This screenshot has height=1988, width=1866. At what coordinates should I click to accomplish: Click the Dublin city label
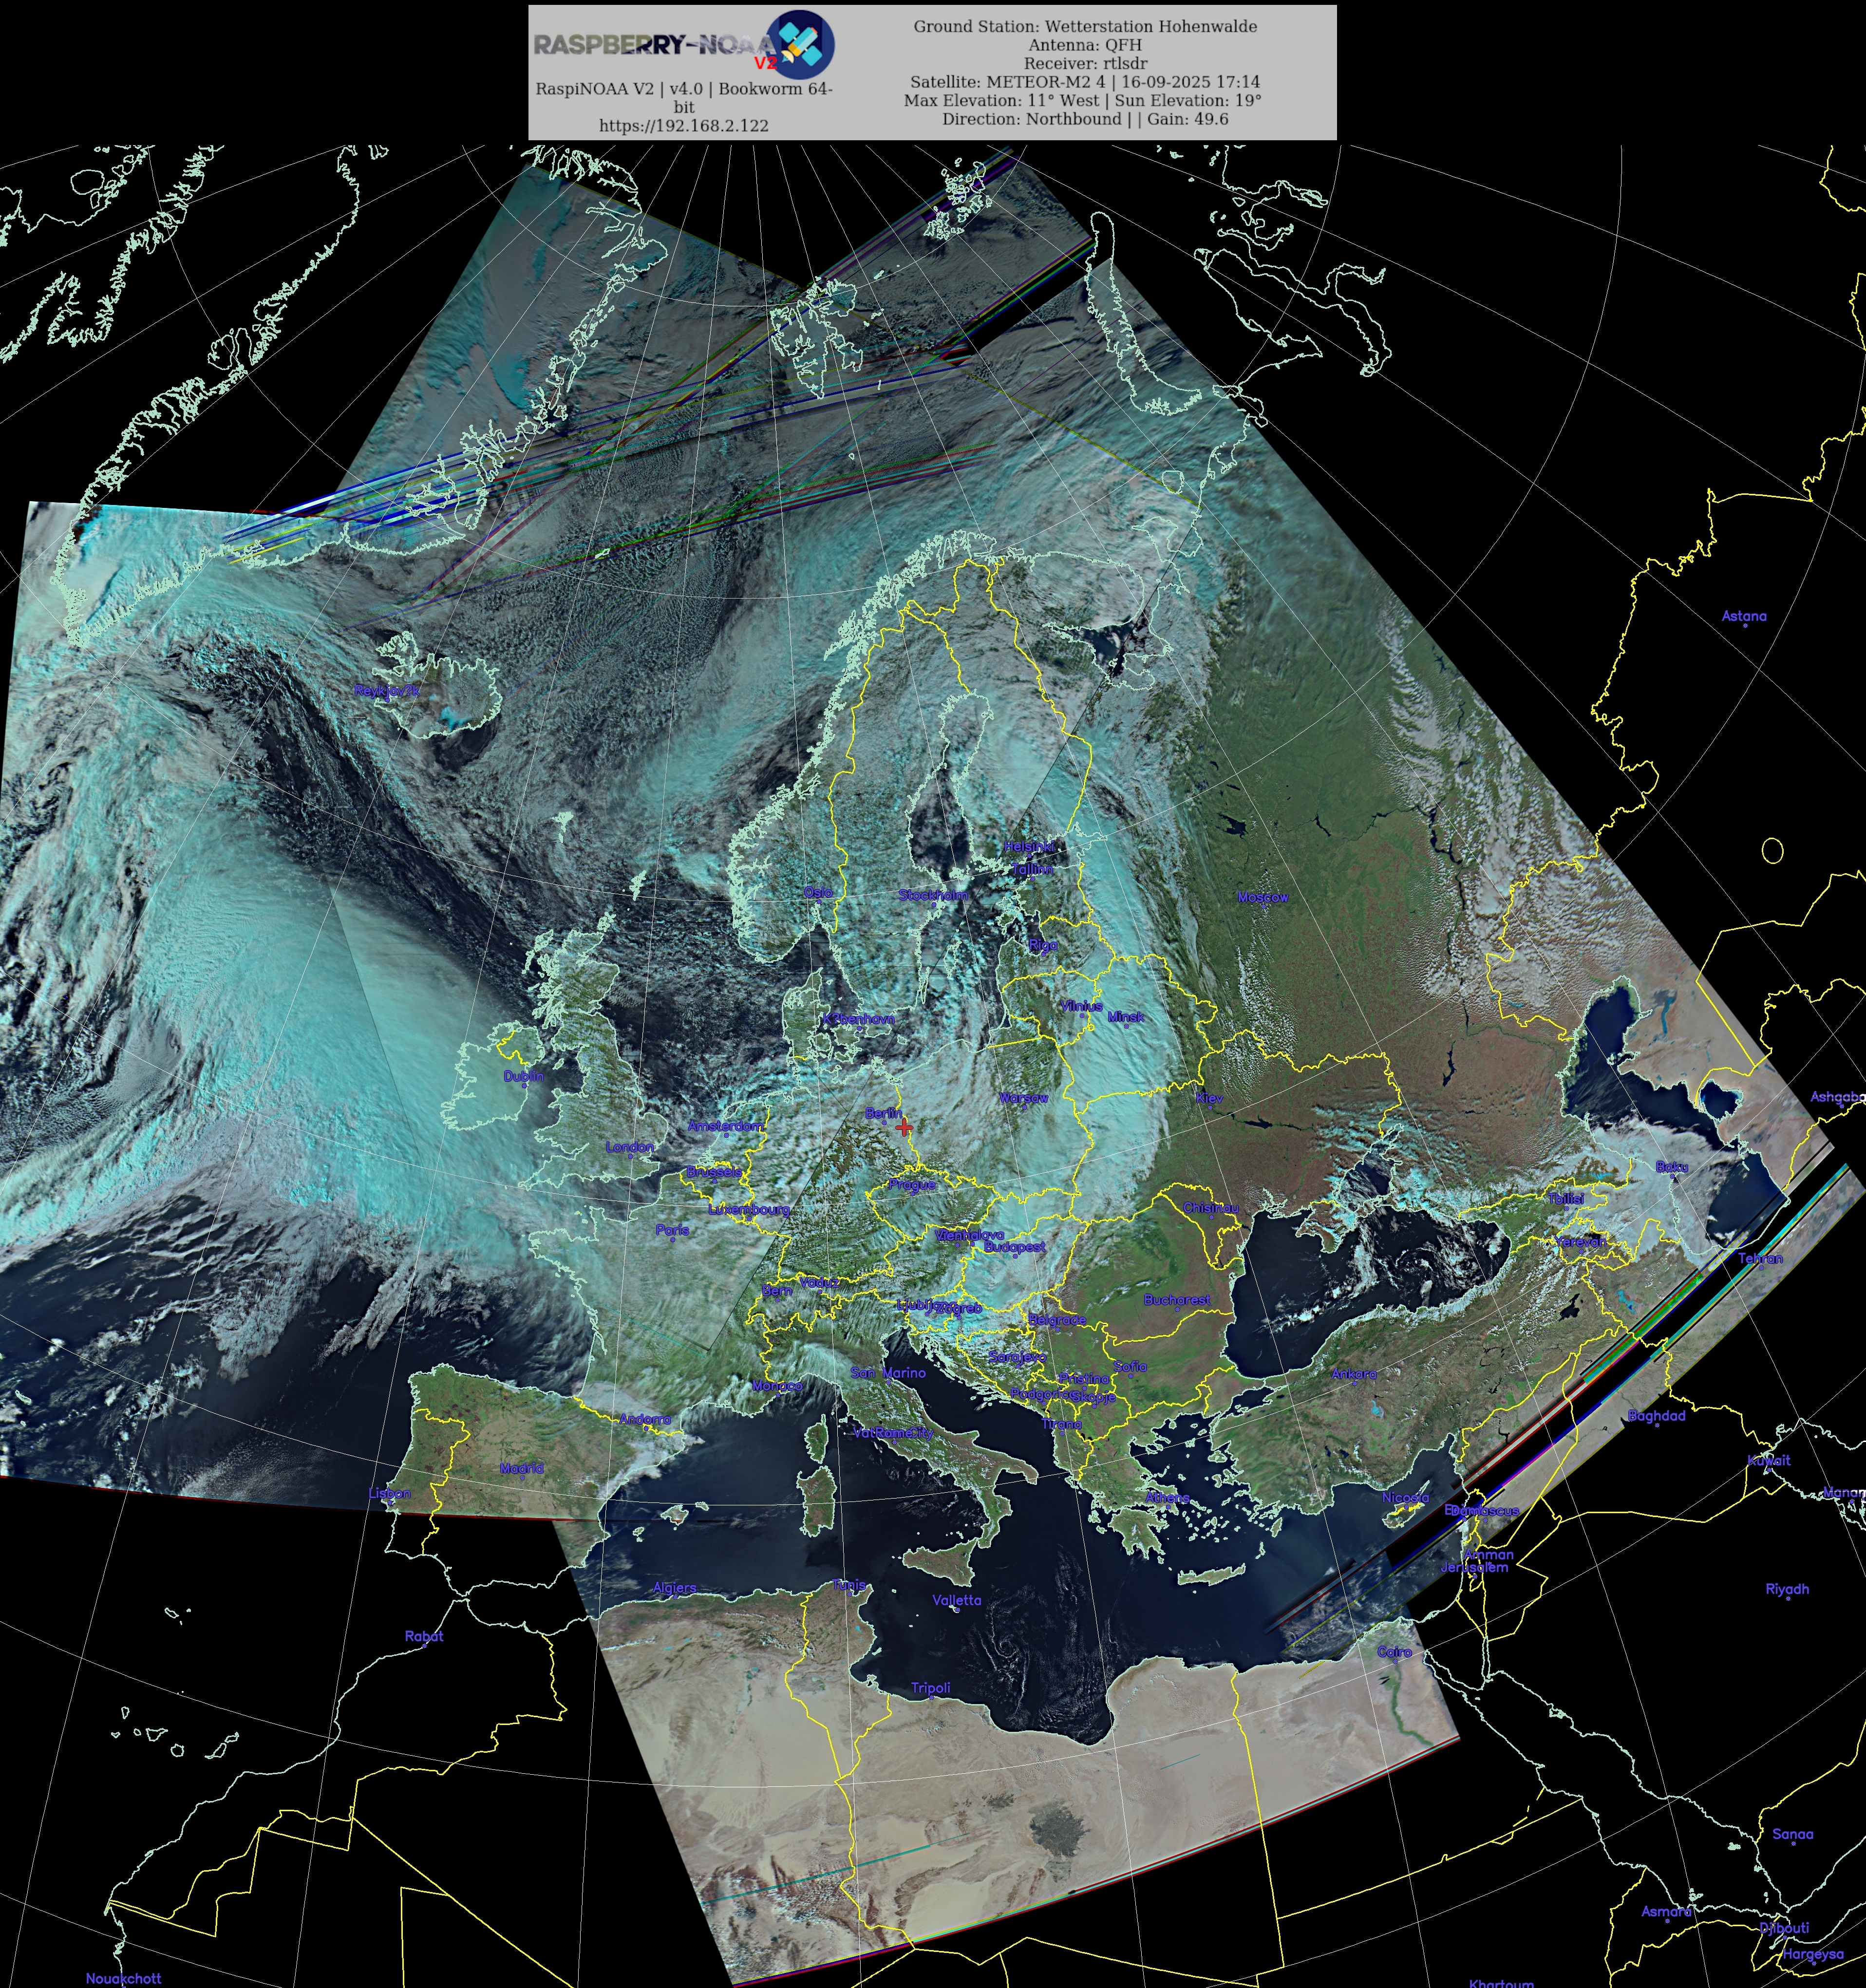point(523,1076)
